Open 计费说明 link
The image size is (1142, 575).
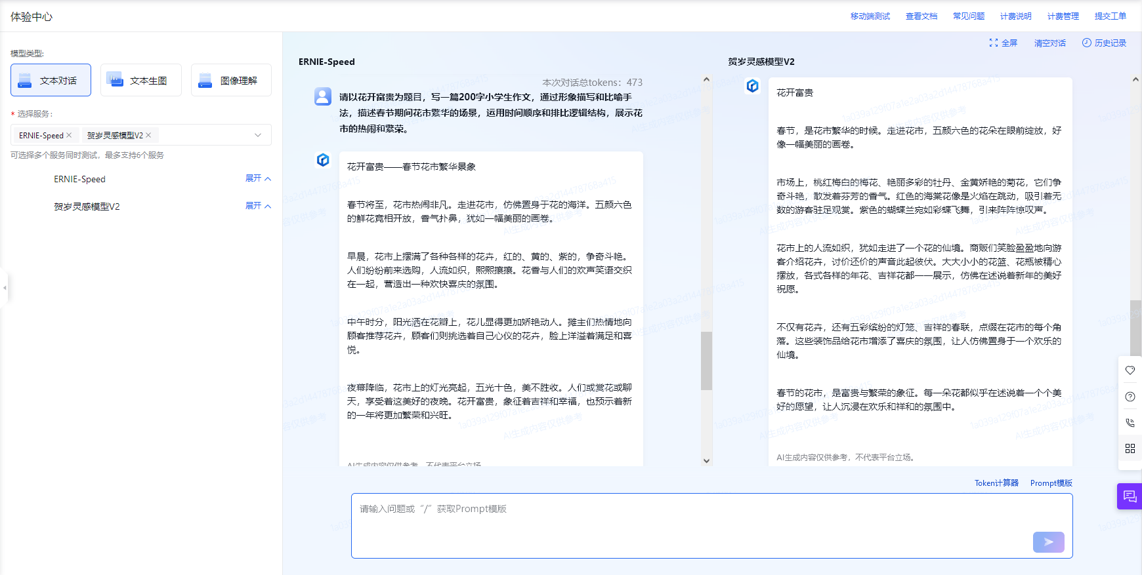pos(1016,16)
